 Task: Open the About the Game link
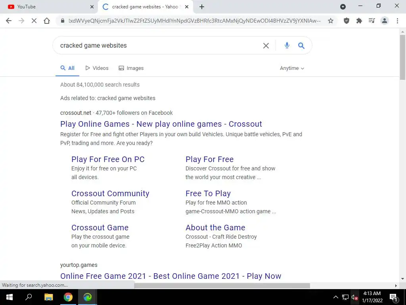tap(215, 228)
